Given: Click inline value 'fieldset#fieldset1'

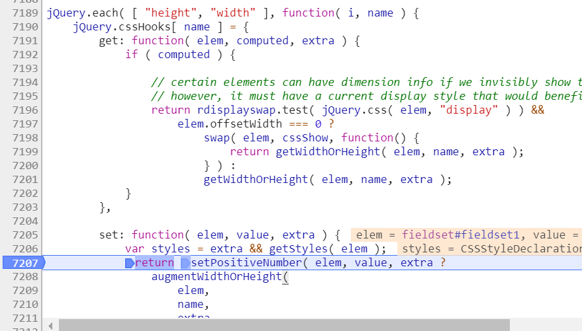Looking at the screenshot, I should tap(460, 235).
